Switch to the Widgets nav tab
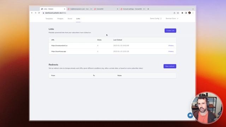Screen dimensions: 226x127 (x=60, y=19)
